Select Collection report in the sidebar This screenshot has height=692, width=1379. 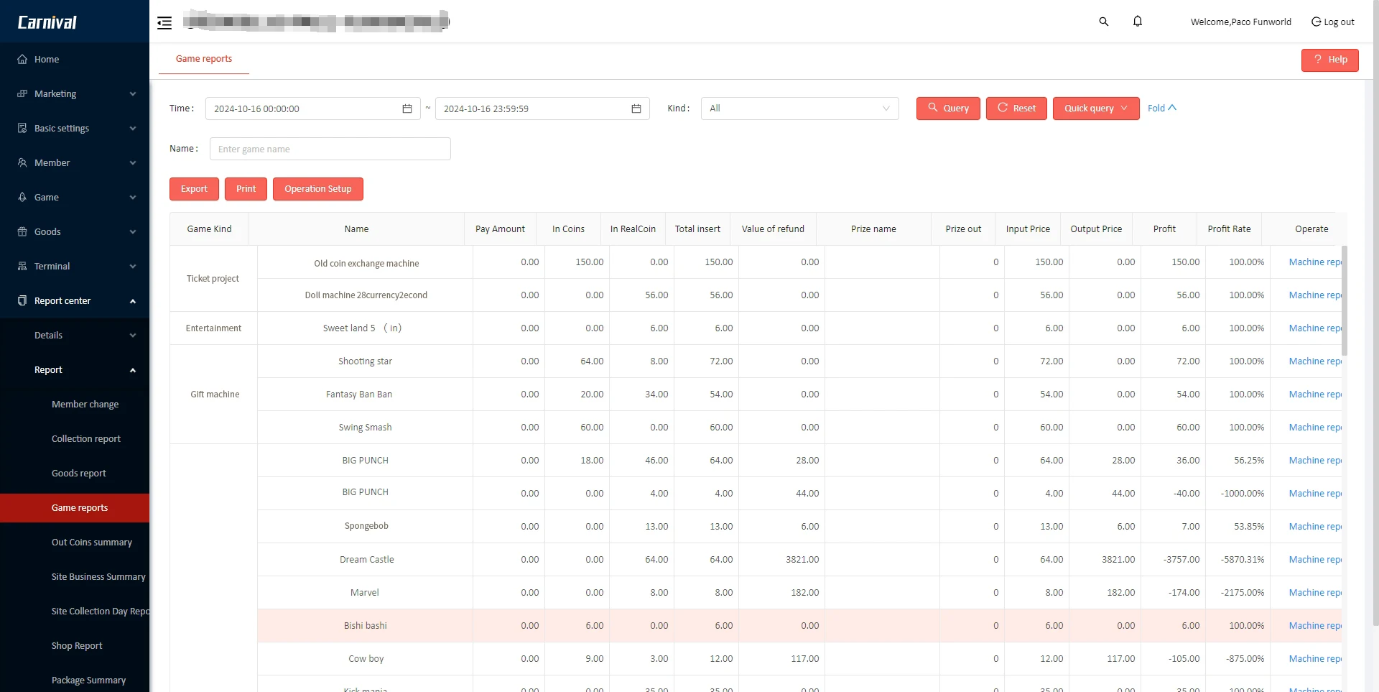86,438
